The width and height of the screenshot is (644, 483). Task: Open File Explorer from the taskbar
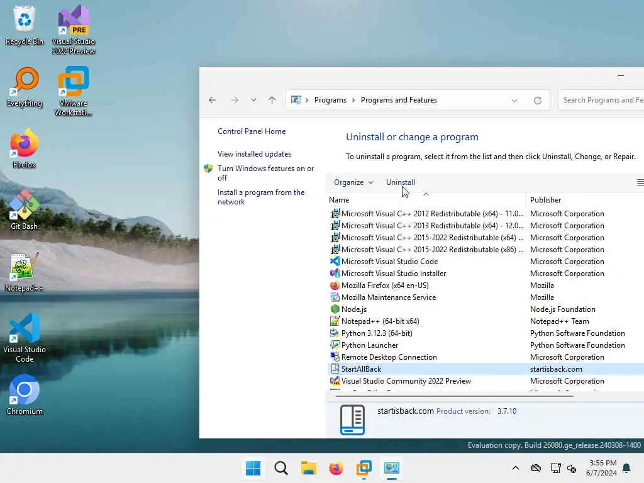click(x=308, y=468)
